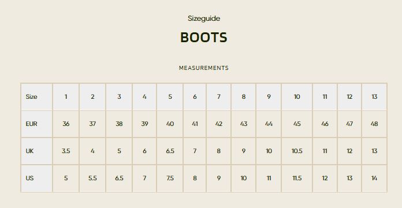The width and height of the screenshot is (402, 208).
Task: Click the UK row cell reading 6
Action: [x=144, y=151]
